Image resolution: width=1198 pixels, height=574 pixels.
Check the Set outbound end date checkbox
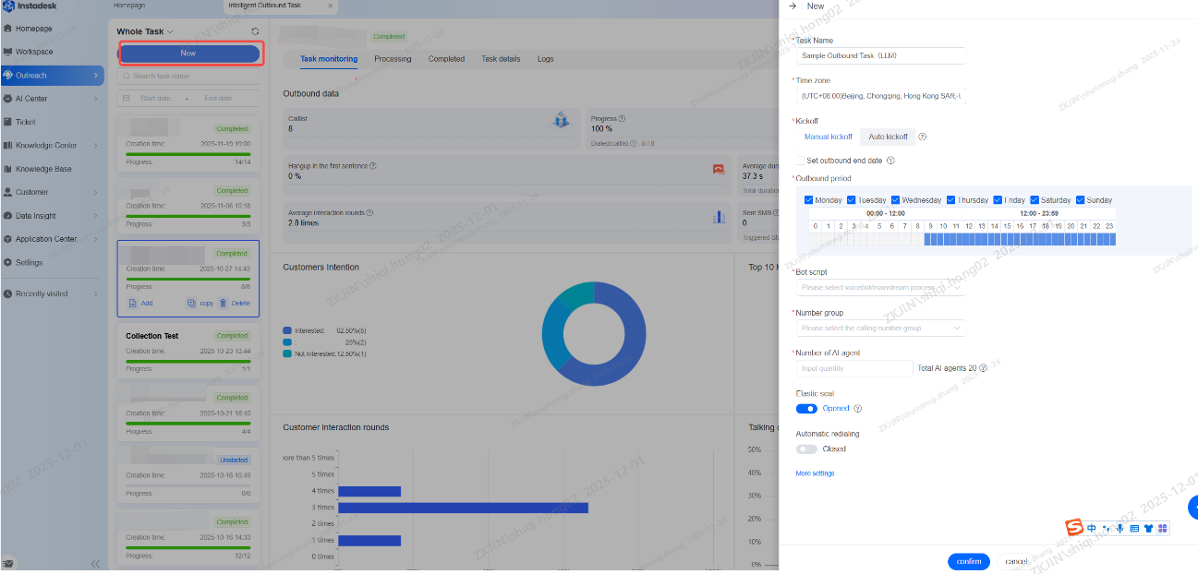tap(800, 161)
